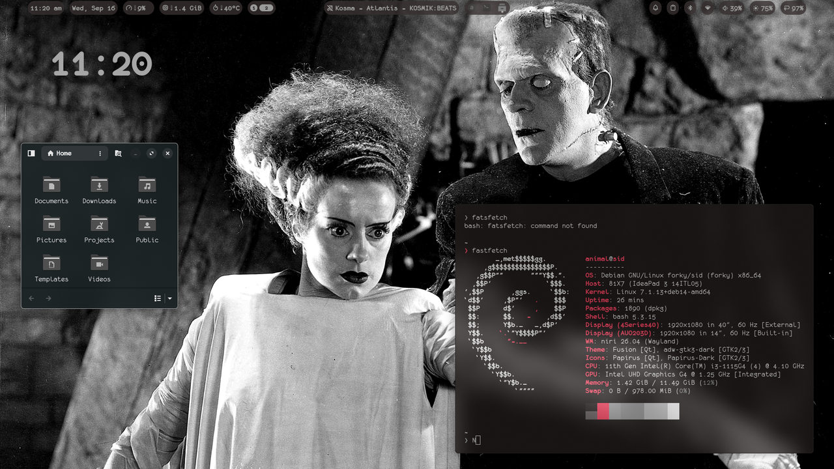Click the large 11:20 desktop clock widget

pyautogui.click(x=102, y=64)
